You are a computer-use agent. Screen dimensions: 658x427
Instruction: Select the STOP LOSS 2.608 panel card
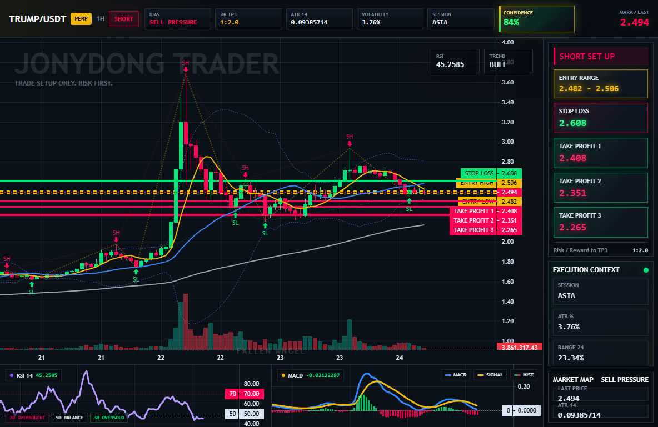tap(601, 118)
